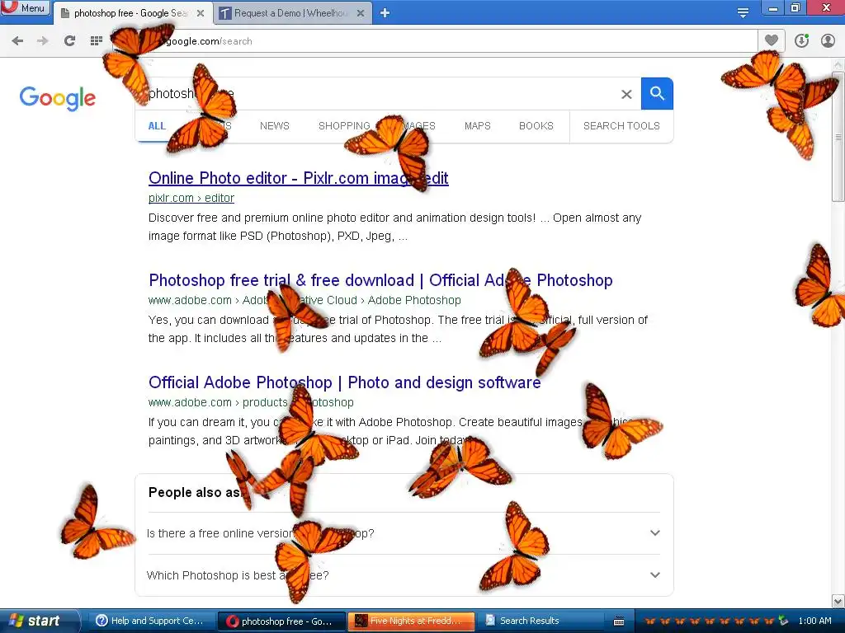Open the downloads icon in toolbar

click(x=801, y=40)
